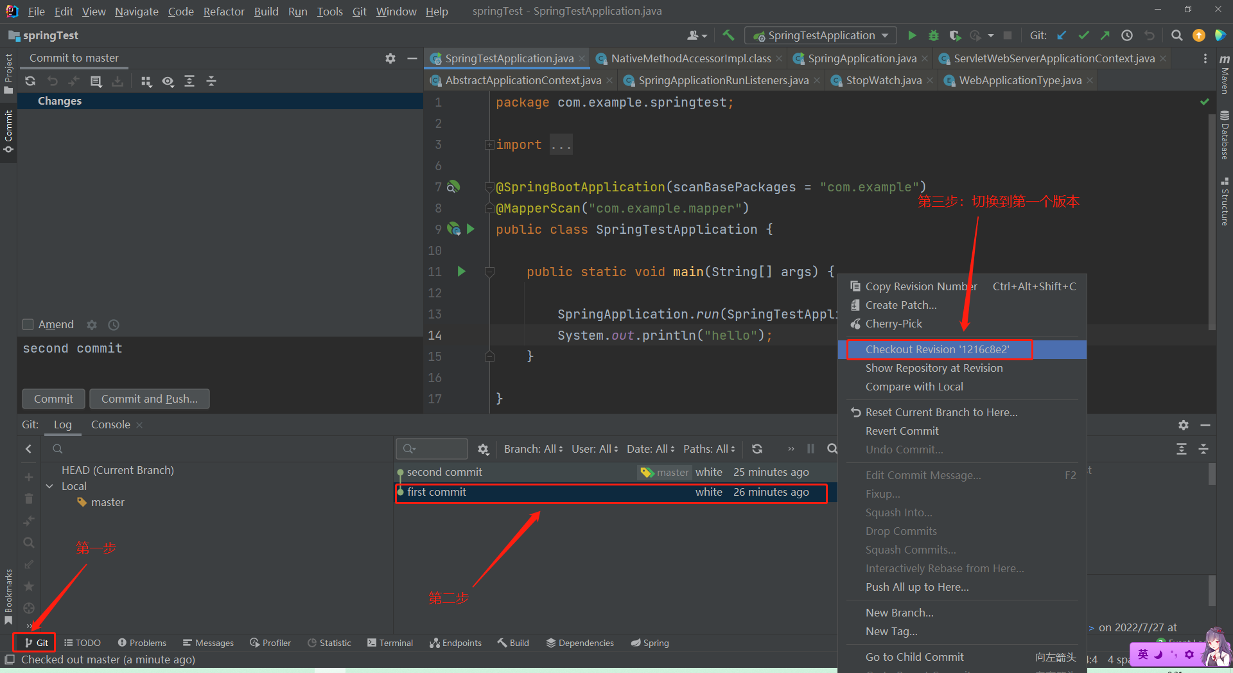Select the 'second commit' log row
Viewport: 1233px width, 673px height.
tap(615, 472)
